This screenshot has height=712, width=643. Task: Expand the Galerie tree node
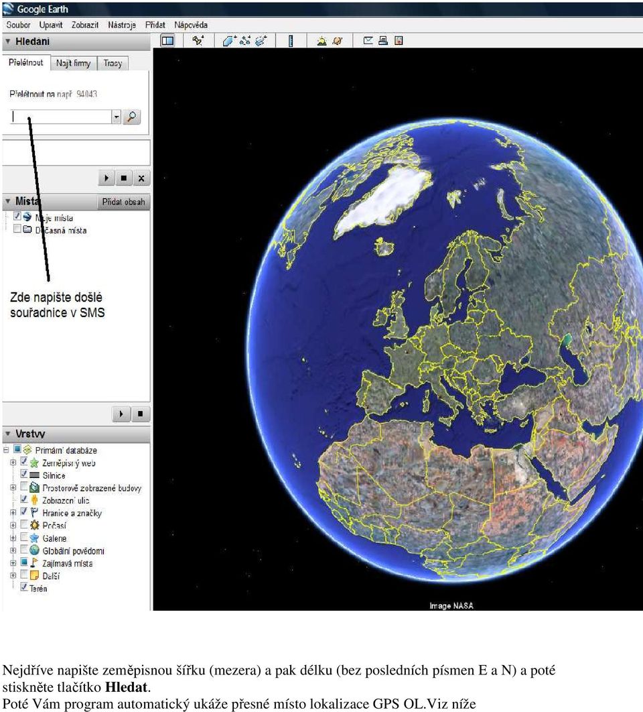click(13, 538)
